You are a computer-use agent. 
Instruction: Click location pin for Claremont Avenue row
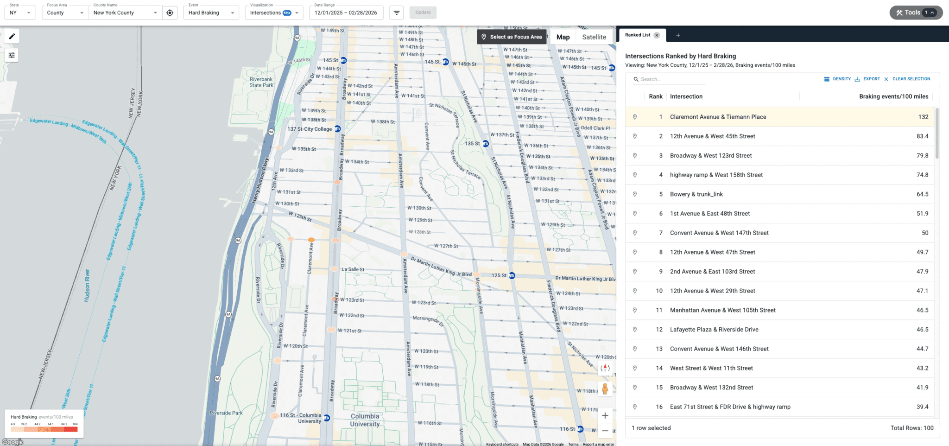point(635,117)
